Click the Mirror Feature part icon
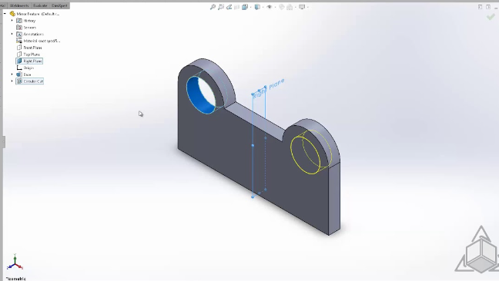 tap(12, 14)
